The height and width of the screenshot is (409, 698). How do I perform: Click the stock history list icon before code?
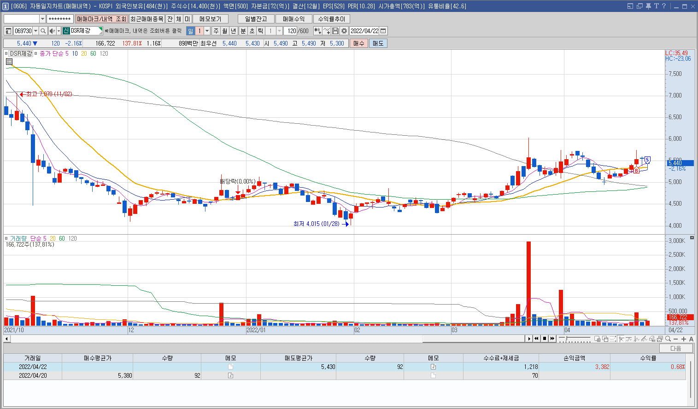8,31
